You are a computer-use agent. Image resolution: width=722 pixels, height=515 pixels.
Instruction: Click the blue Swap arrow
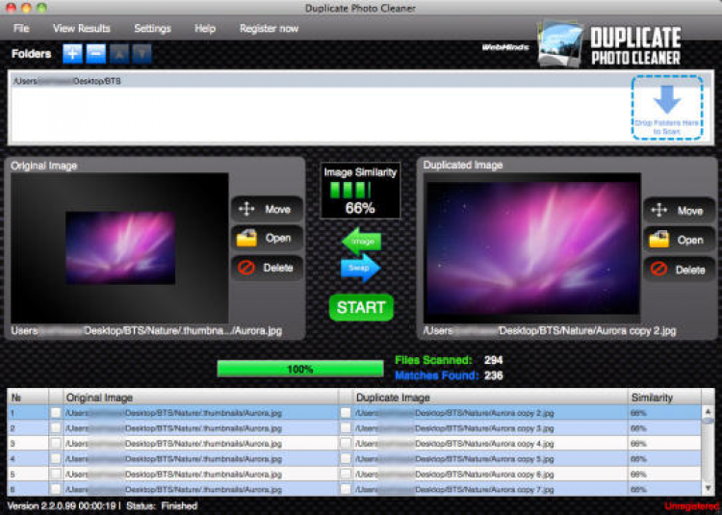point(361,268)
